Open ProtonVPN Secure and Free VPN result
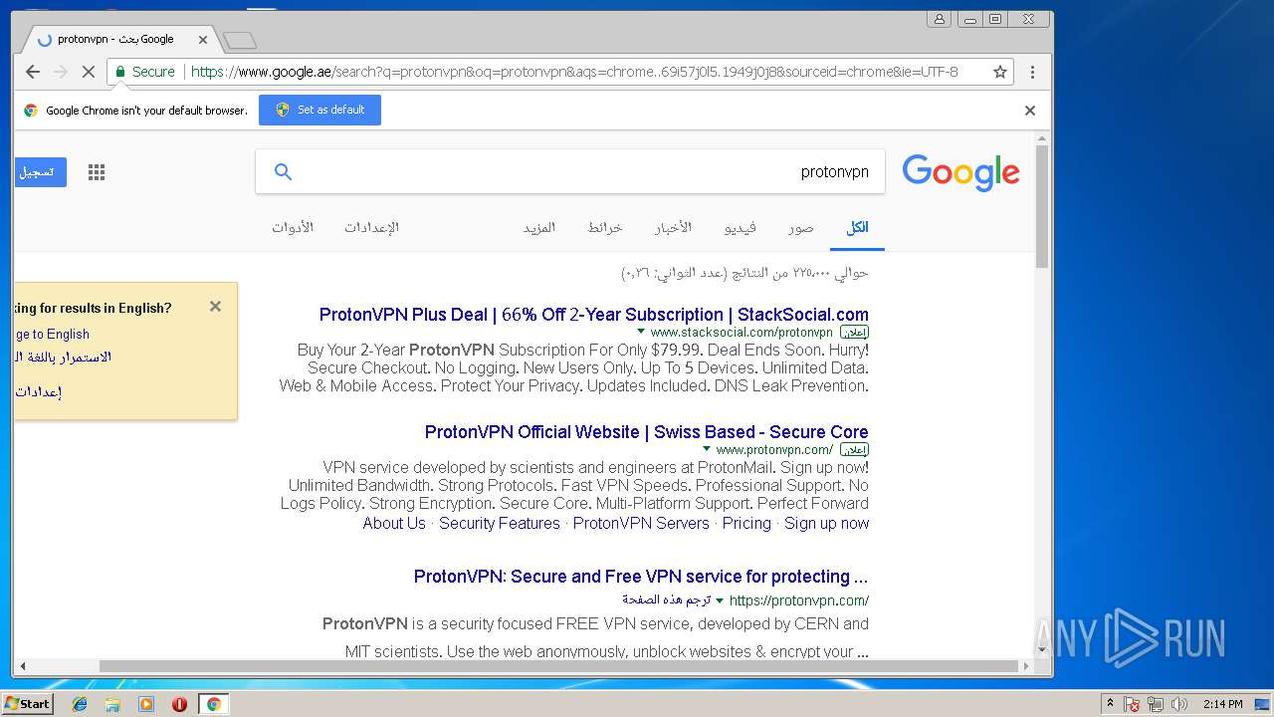Image resolution: width=1274 pixels, height=717 pixels. tap(641, 577)
